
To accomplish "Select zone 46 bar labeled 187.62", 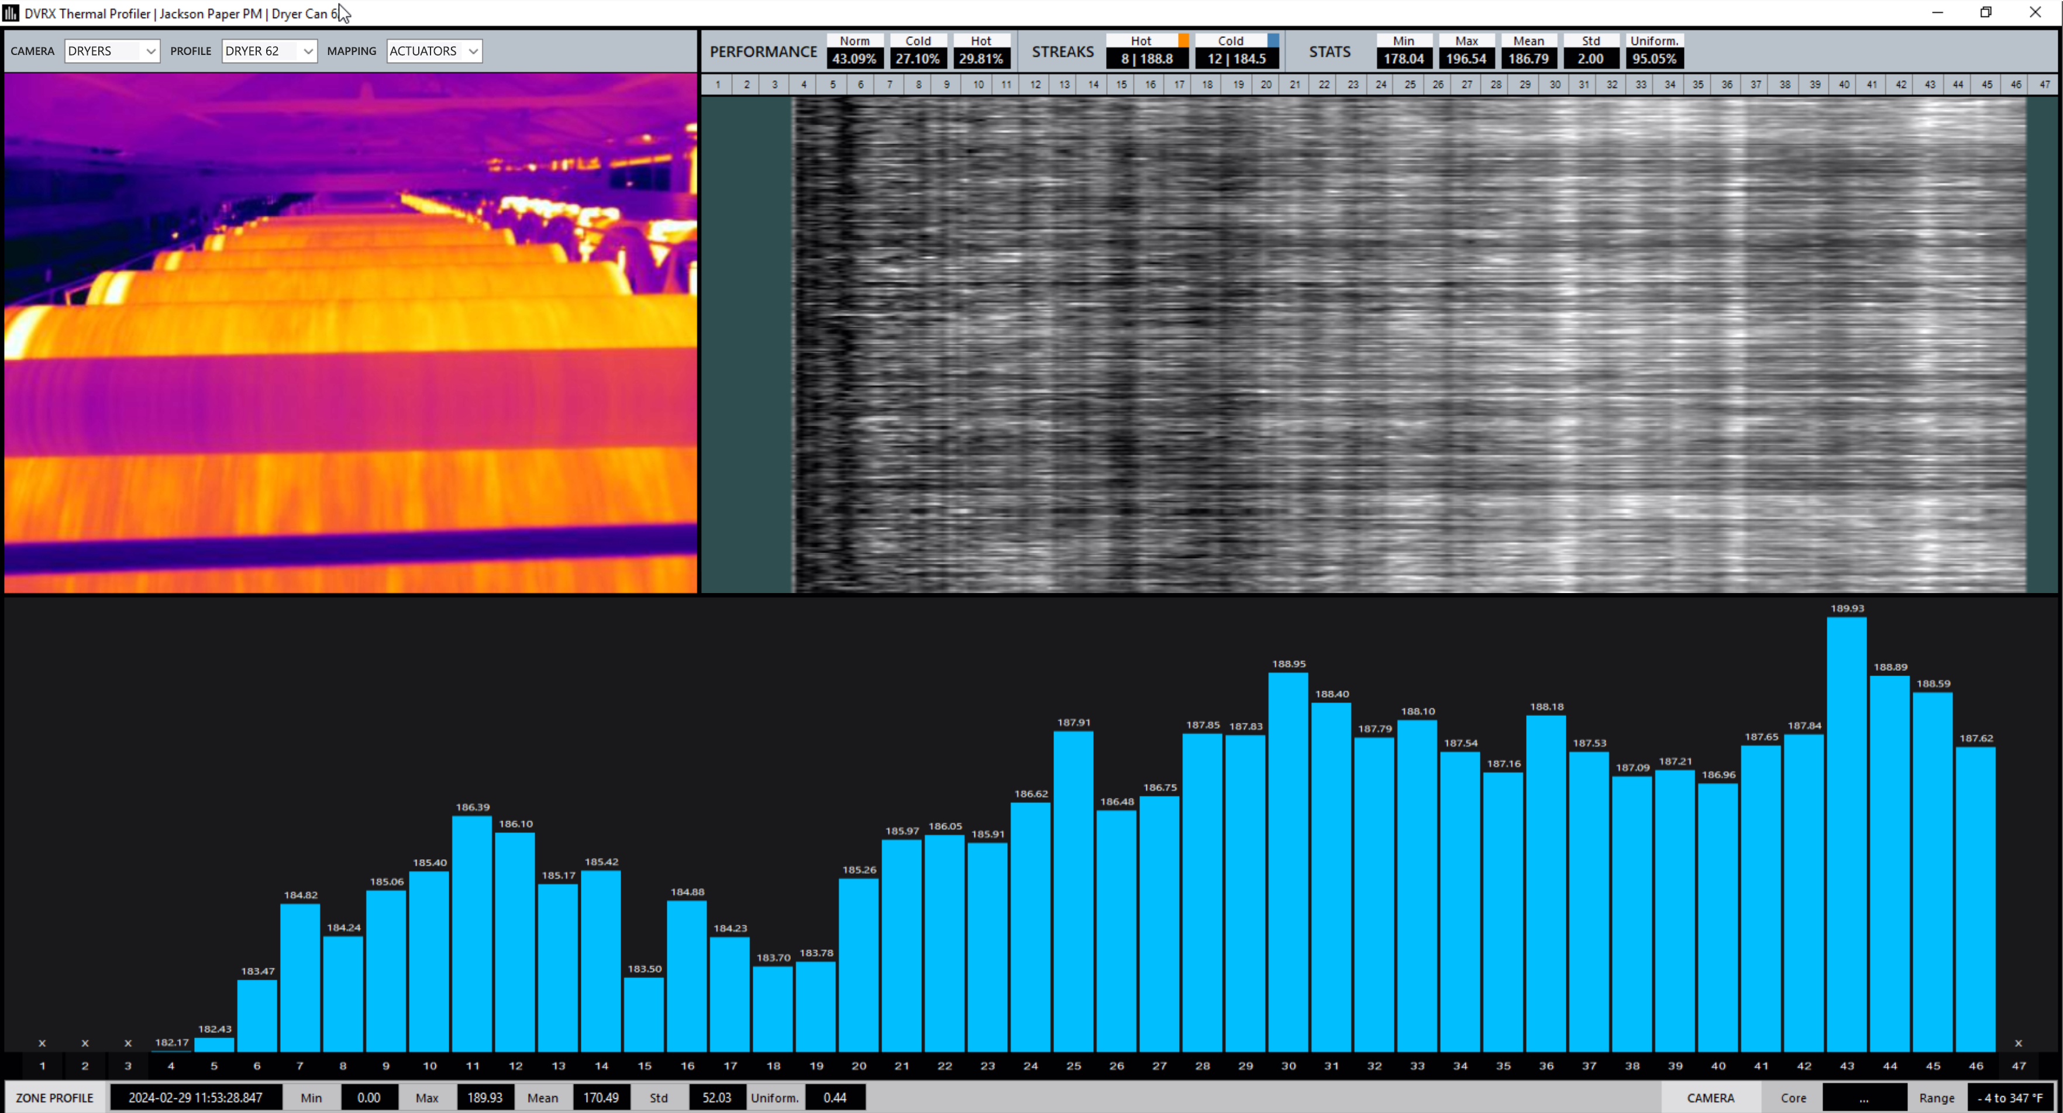I will 1976,899.
